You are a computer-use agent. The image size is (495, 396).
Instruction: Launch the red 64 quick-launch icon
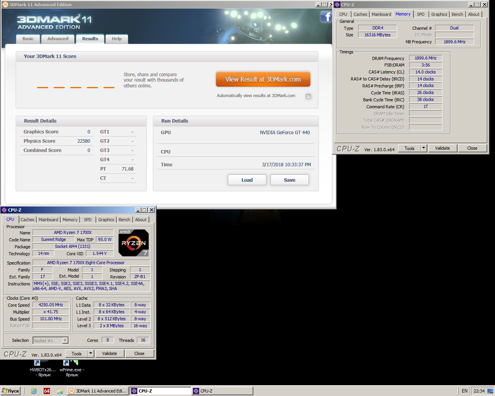(47, 391)
